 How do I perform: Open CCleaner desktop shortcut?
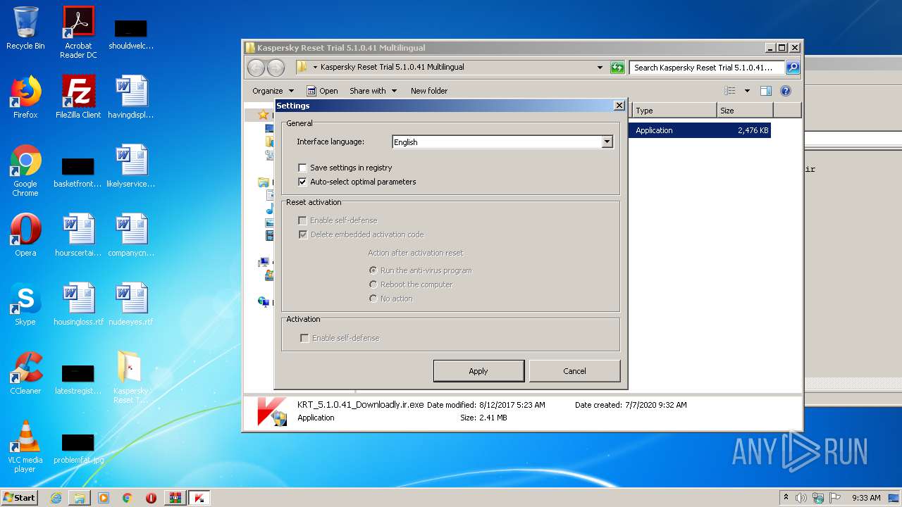pyautogui.click(x=25, y=373)
